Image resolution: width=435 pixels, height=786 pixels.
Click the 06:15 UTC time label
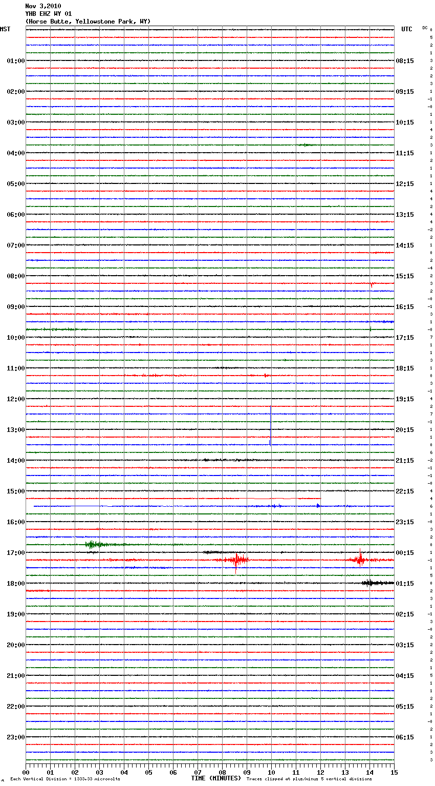tap(405, 737)
